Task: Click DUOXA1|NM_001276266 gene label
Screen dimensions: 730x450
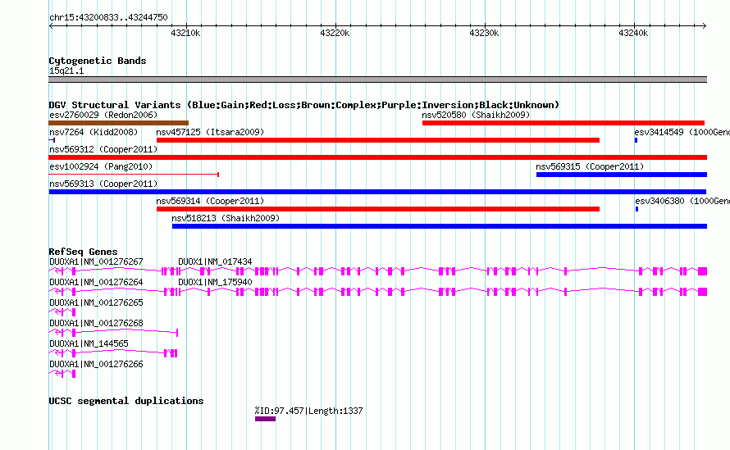Action: pos(96,364)
